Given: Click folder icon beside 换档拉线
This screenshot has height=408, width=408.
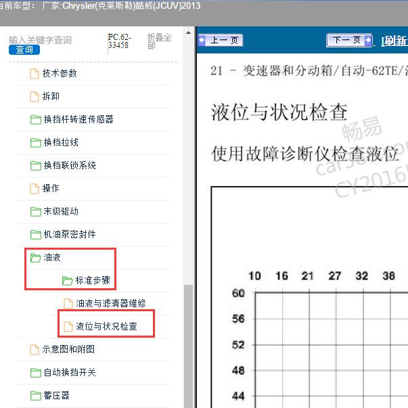Looking at the screenshot, I should pos(36,143).
